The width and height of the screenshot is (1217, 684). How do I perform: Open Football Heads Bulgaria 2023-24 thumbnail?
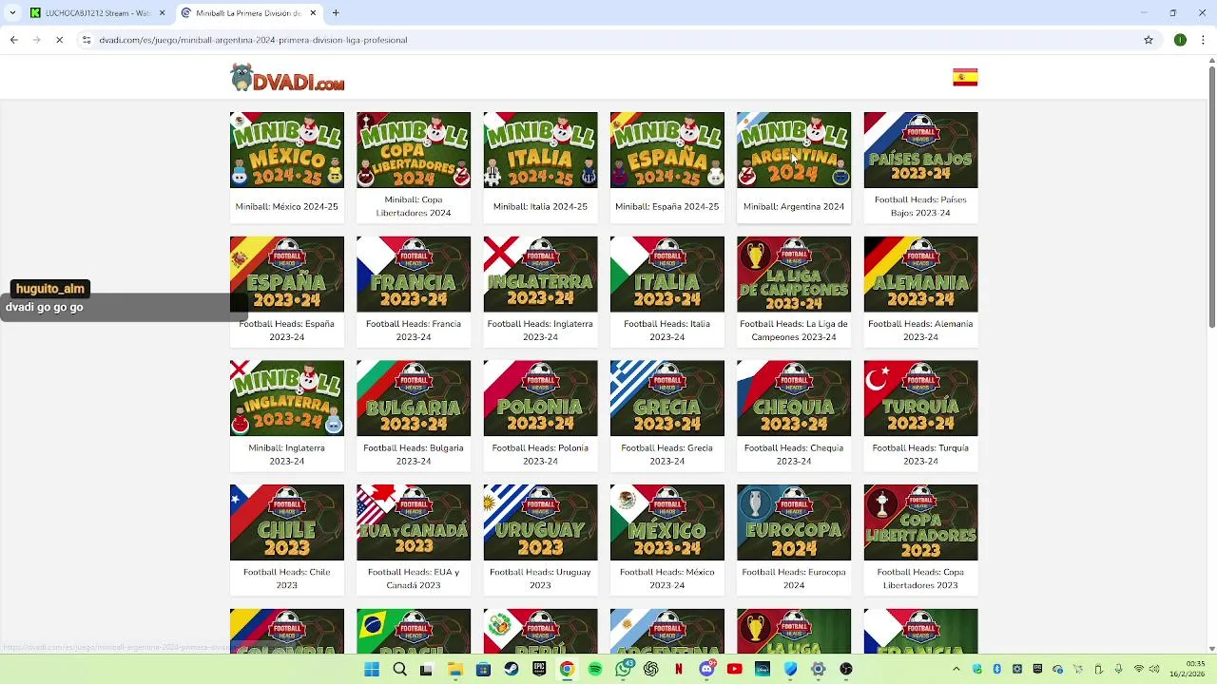point(414,398)
